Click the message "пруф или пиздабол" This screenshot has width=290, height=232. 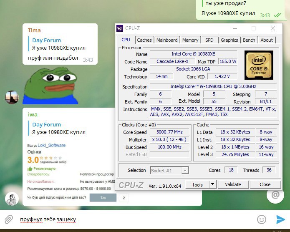click(x=53, y=58)
